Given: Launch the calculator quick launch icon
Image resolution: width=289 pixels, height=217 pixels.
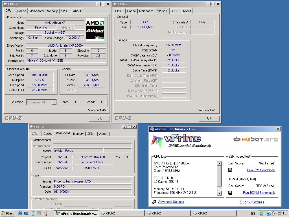Looking at the screenshot, I should 39,213.
